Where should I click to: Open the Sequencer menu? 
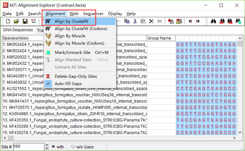pos(93,14)
